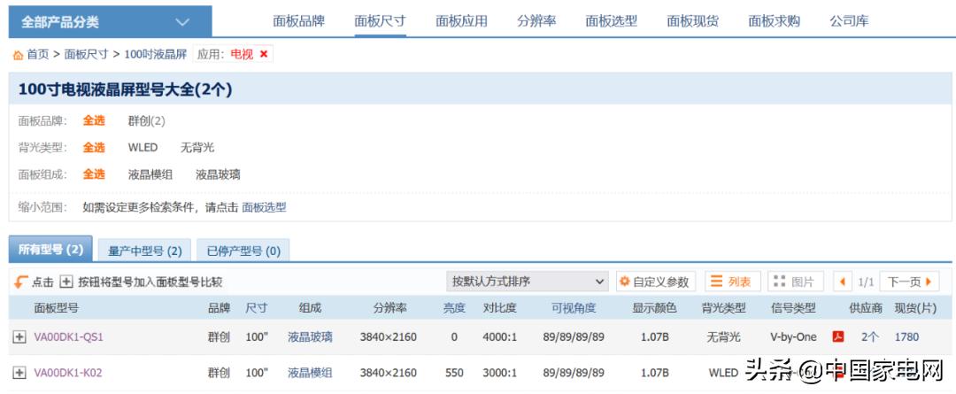Select the 已停产型号 (0) tab

[243, 251]
